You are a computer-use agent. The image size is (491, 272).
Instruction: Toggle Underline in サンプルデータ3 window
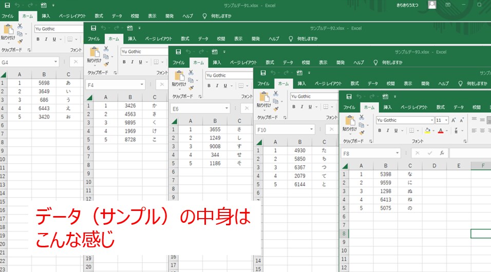point(225,86)
